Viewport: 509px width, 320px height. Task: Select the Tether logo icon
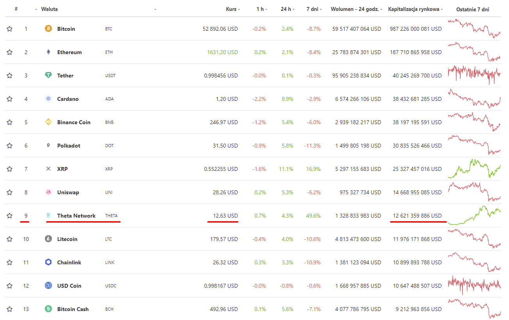click(48, 76)
